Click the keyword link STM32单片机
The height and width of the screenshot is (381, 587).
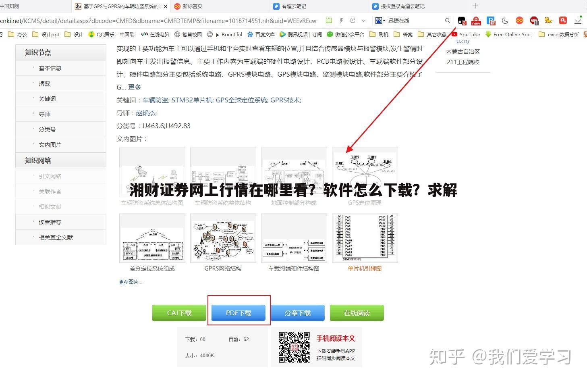(192, 100)
